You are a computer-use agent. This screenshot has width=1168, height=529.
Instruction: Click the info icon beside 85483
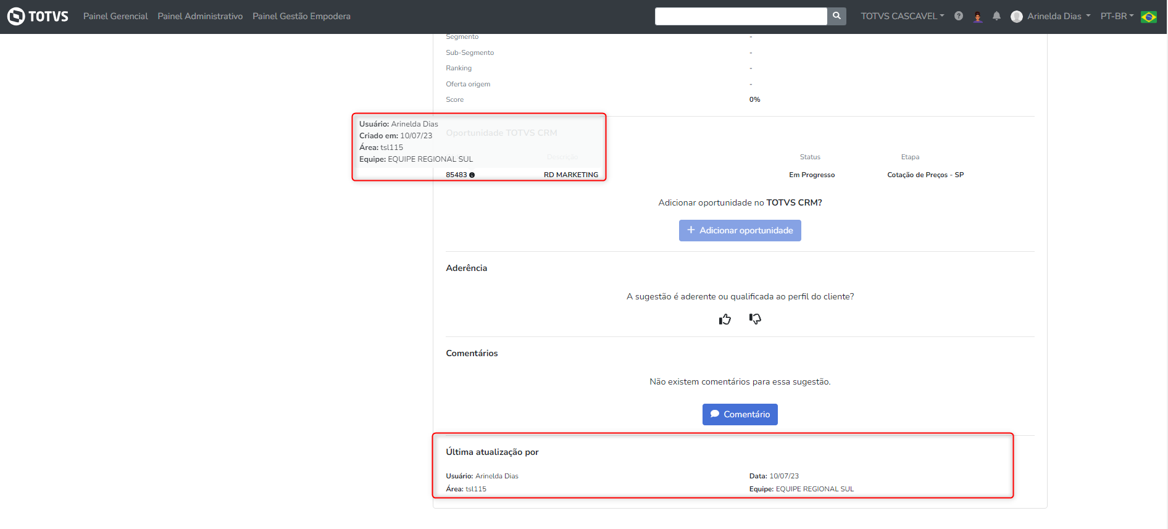click(x=472, y=175)
